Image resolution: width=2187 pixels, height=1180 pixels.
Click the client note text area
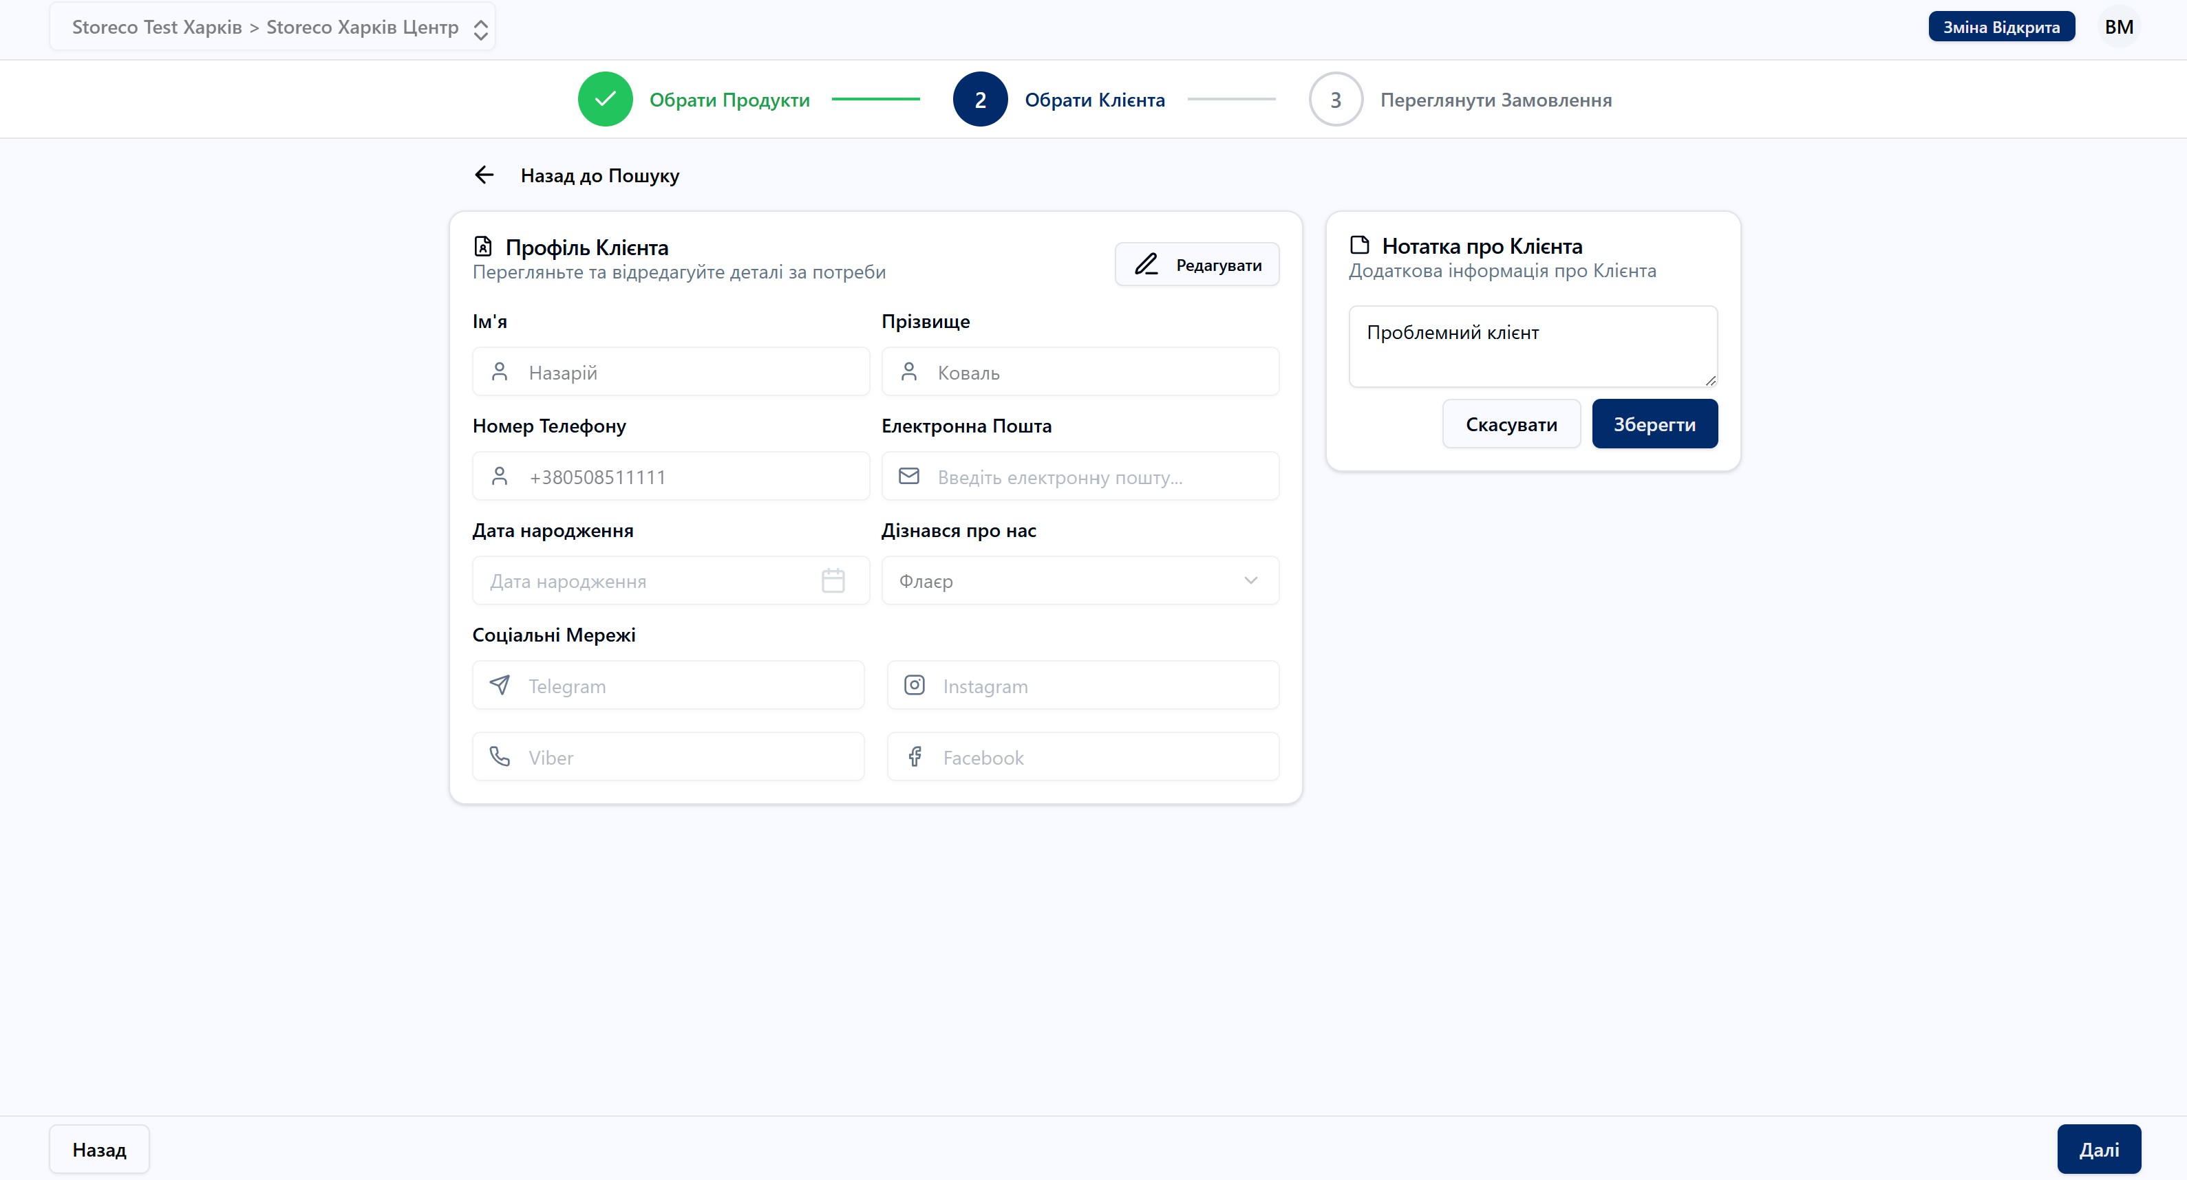click(x=1533, y=346)
